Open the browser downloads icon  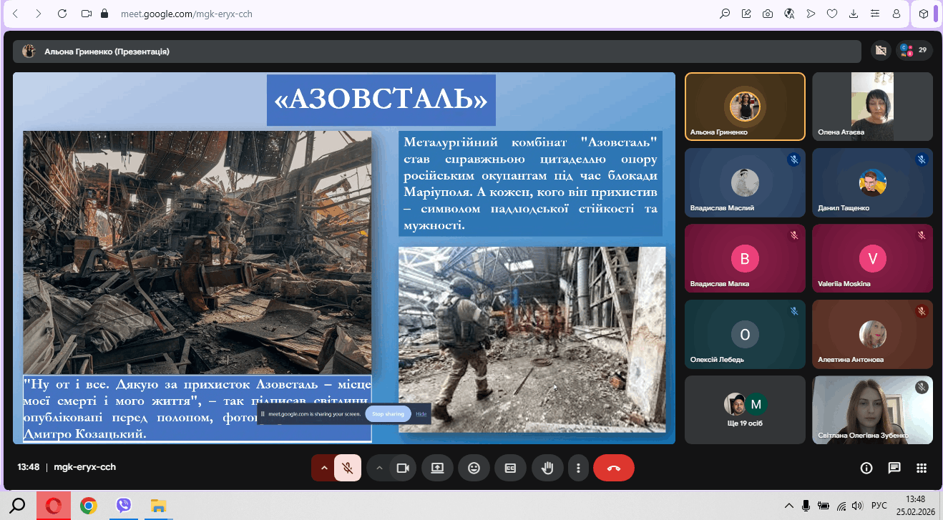[x=854, y=14]
